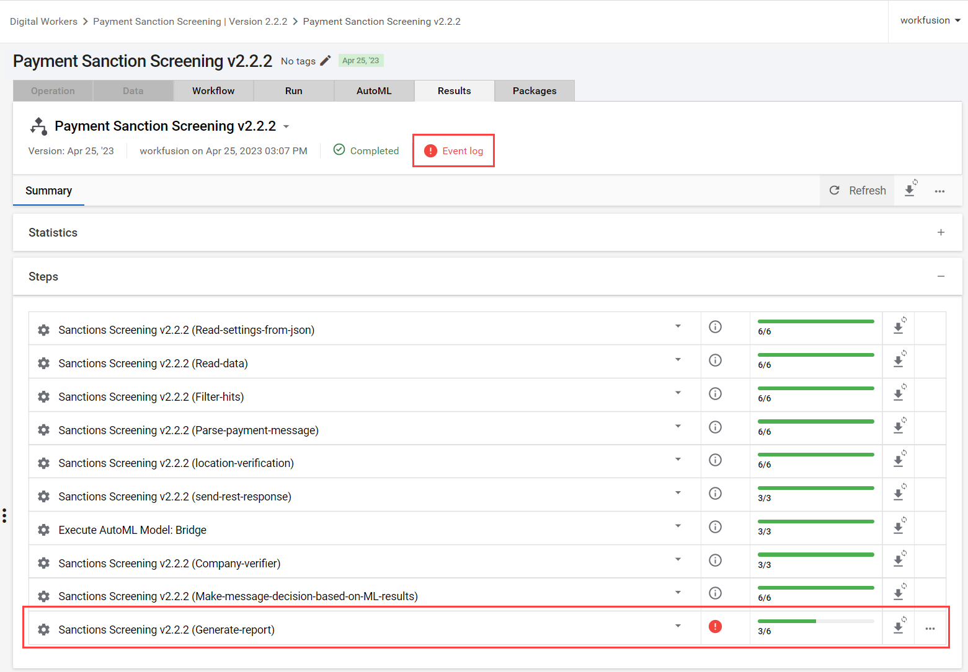Image resolution: width=968 pixels, height=672 pixels.
Task: Click gear icon for Parse-payment-message step
Action: coord(43,430)
